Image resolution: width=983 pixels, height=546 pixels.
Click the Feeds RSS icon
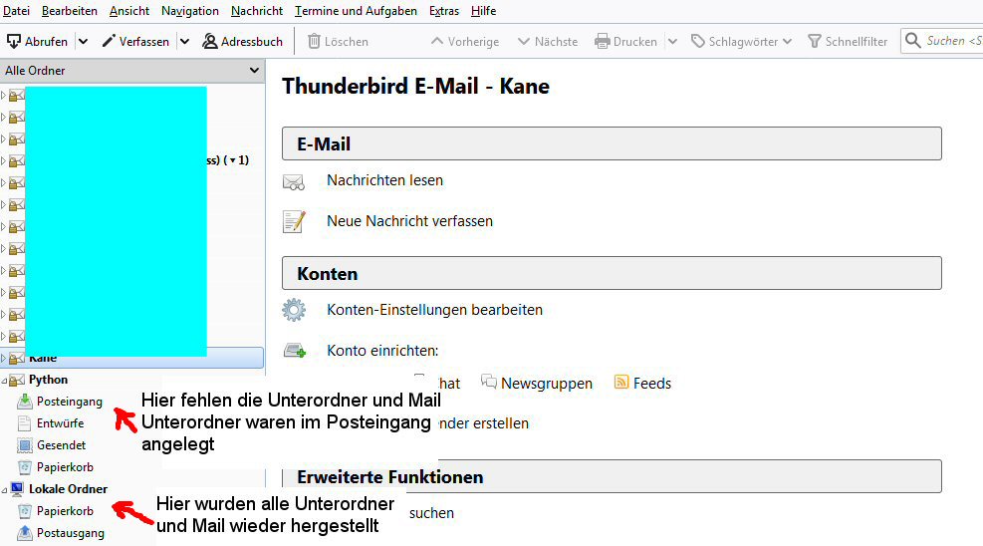pyautogui.click(x=621, y=382)
